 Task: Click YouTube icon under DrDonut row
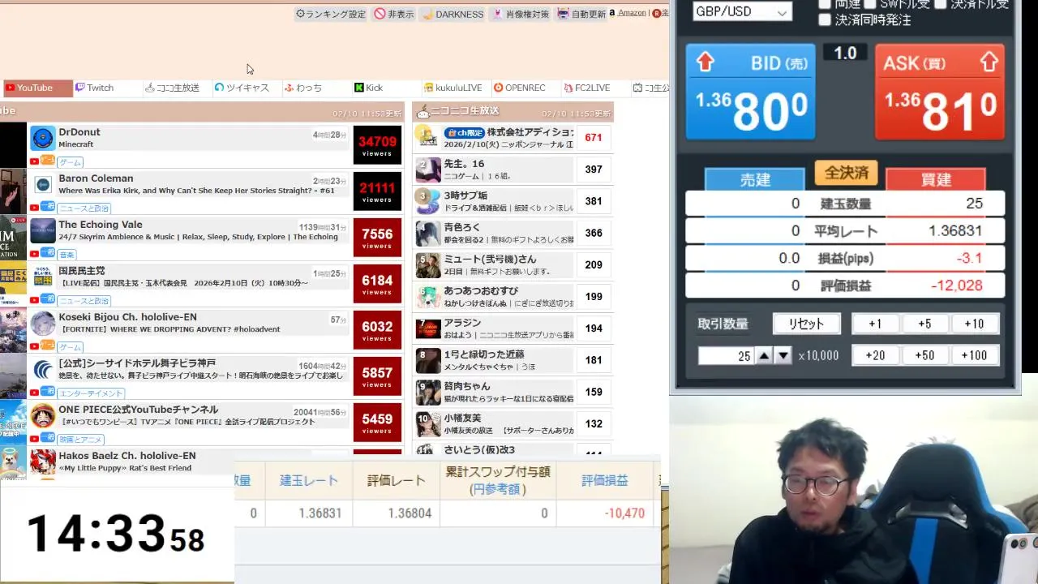point(34,161)
